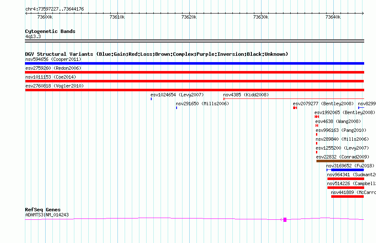Click the 73600k ruler tick label
This screenshot has width=376, height=243.
point(45,17)
